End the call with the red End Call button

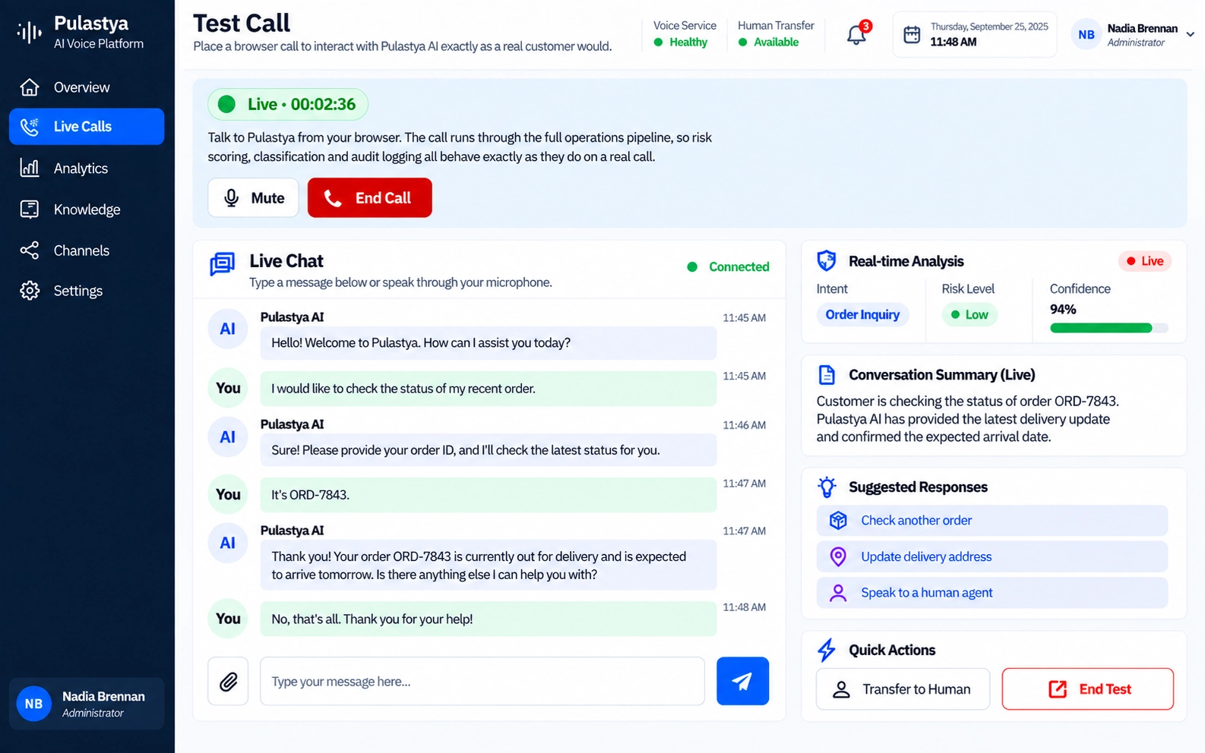click(x=369, y=198)
